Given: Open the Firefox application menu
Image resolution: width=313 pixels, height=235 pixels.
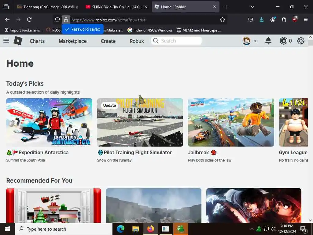Looking at the screenshot, I should (x=306, y=20).
